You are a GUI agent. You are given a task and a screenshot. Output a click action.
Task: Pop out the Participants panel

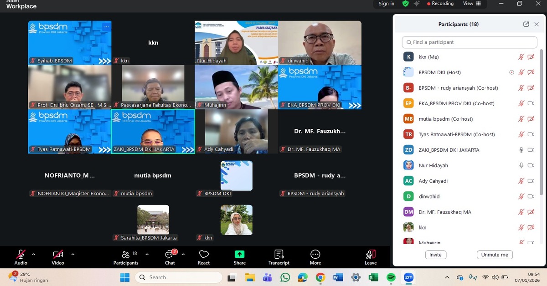[x=526, y=24]
